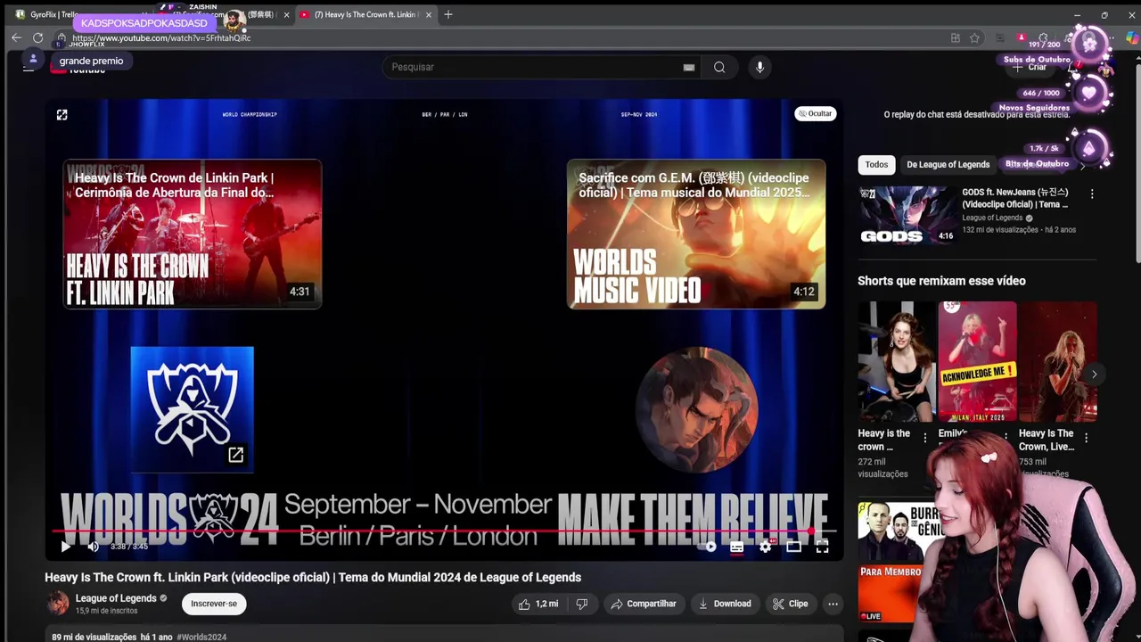Open the GODS ft. NewJeans video title
1141x642 pixels.
click(1014, 198)
